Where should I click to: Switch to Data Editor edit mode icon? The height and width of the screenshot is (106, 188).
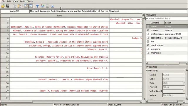point(26,6)
